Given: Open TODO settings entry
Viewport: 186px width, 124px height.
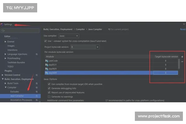Looking at the screenshot, I should click(x=11, y=67).
